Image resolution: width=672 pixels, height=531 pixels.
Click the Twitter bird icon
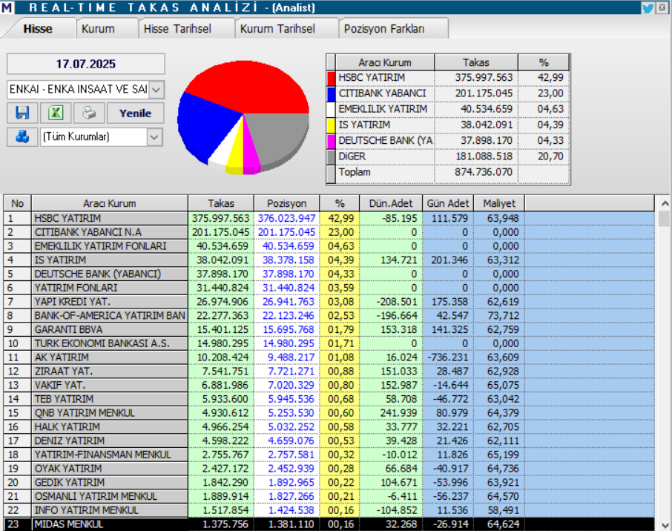coord(648,7)
